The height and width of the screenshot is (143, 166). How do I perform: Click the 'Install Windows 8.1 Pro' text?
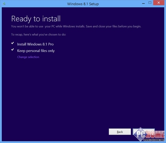coord(36,44)
